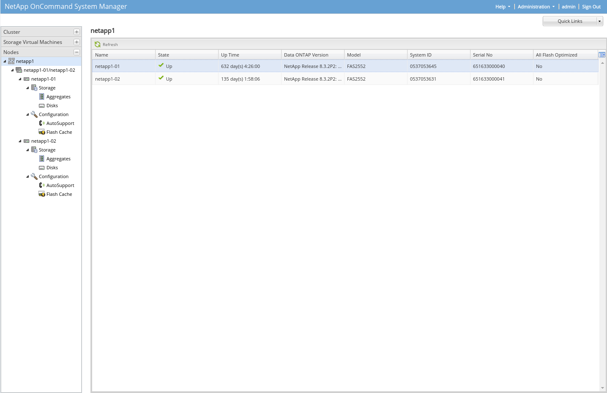
Task: Sort by the Name column header
Action: [123, 55]
